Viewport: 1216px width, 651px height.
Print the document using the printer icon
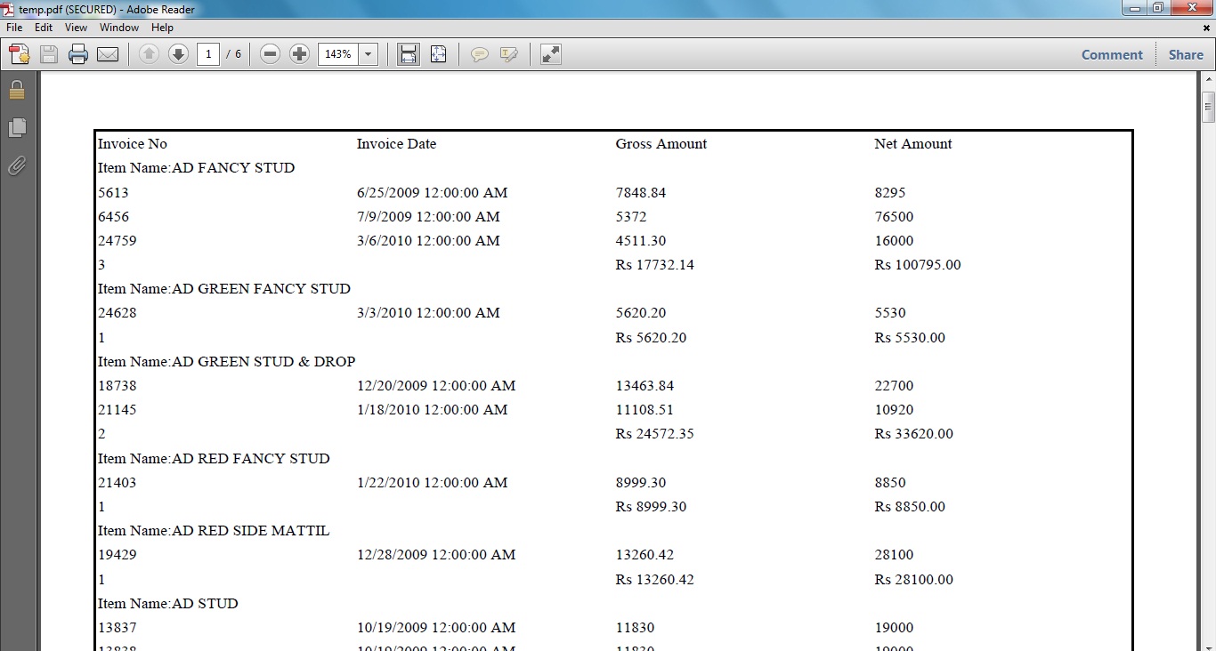78,54
